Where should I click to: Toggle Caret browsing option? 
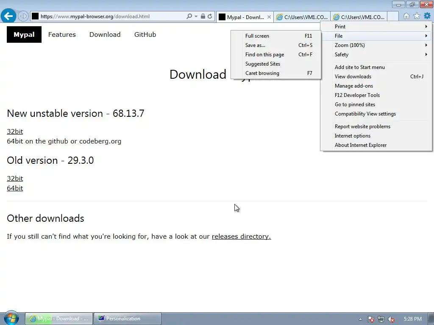276,73
